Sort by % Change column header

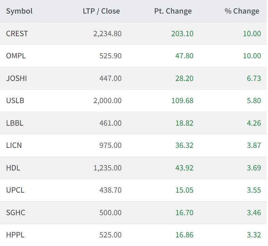pyautogui.click(x=242, y=11)
